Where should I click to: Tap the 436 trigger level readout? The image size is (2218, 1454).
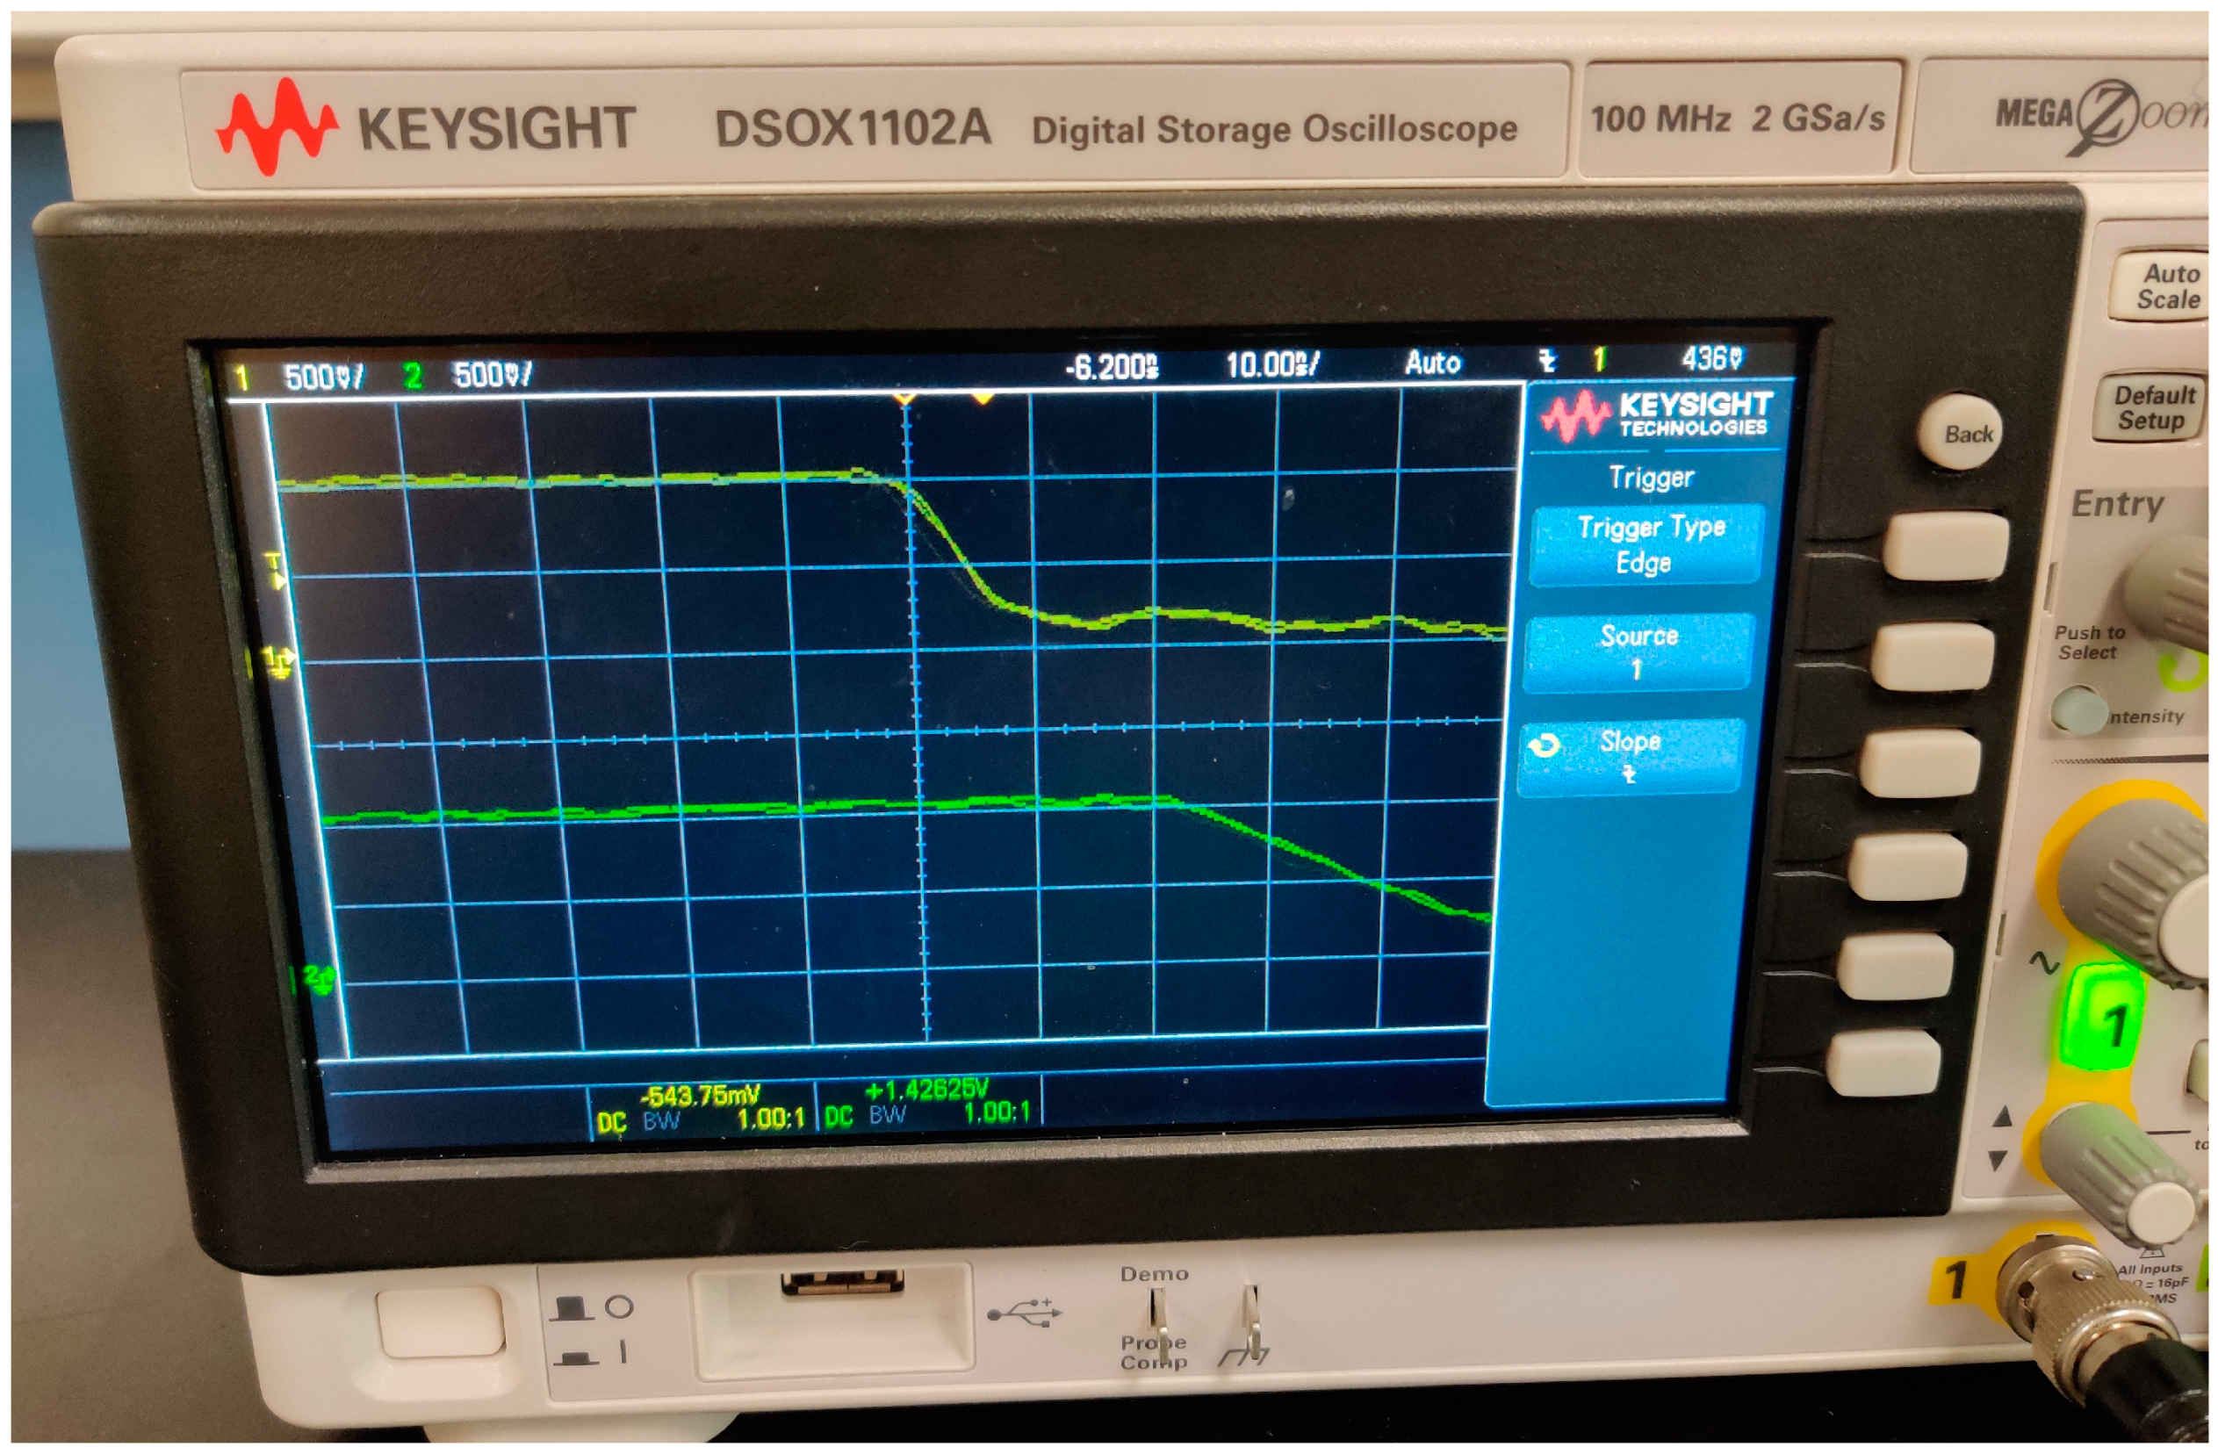1711,357
